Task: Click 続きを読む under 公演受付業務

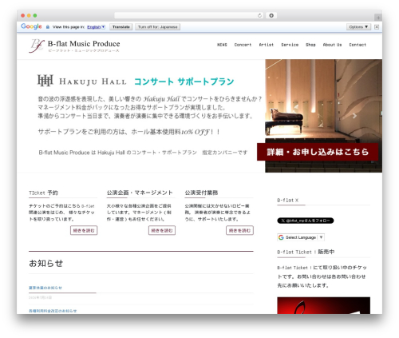Action: [239, 230]
